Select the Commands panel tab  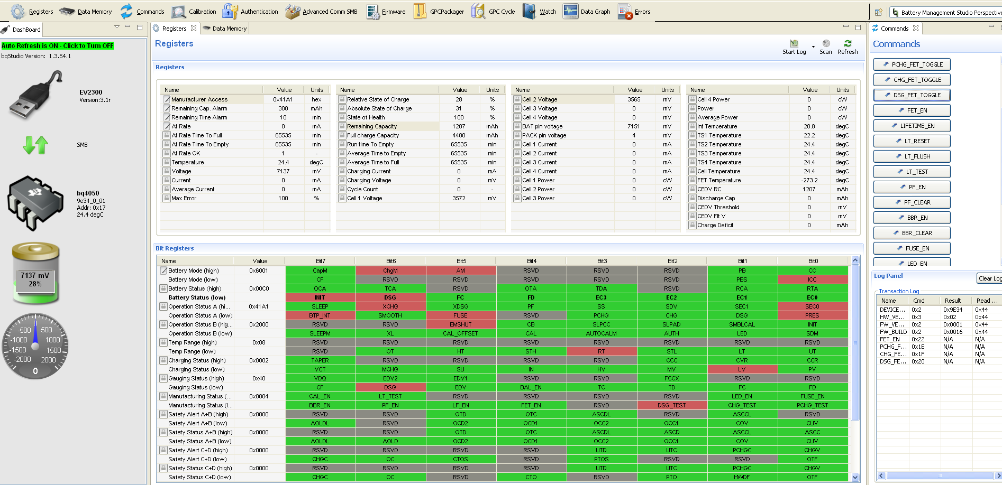pyautogui.click(x=895, y=29)
